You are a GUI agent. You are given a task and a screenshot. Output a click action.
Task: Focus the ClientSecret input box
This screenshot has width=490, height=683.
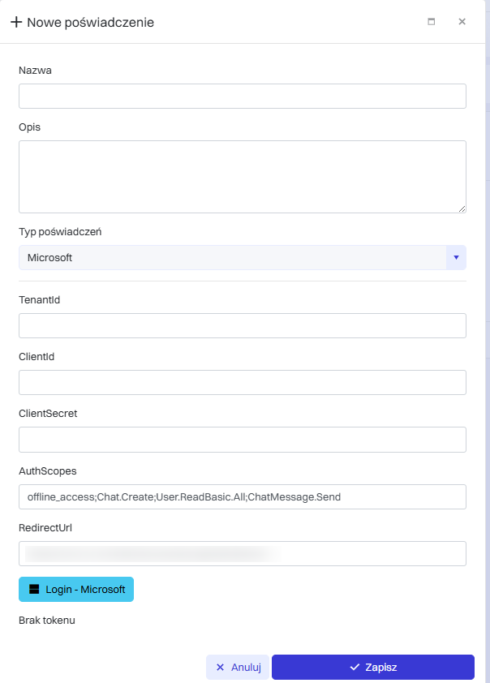tap(242, 439)
